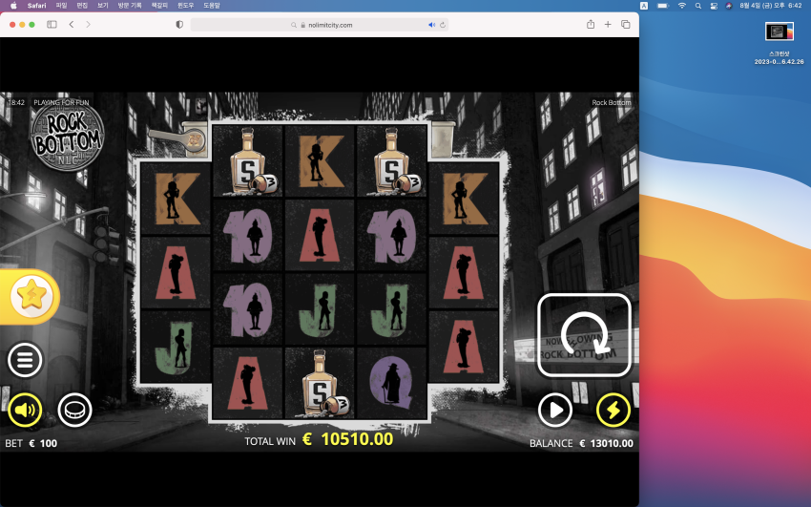Open Wi-Fi menu bar icon
Viewport: 811px width, 507px height.
682,5
